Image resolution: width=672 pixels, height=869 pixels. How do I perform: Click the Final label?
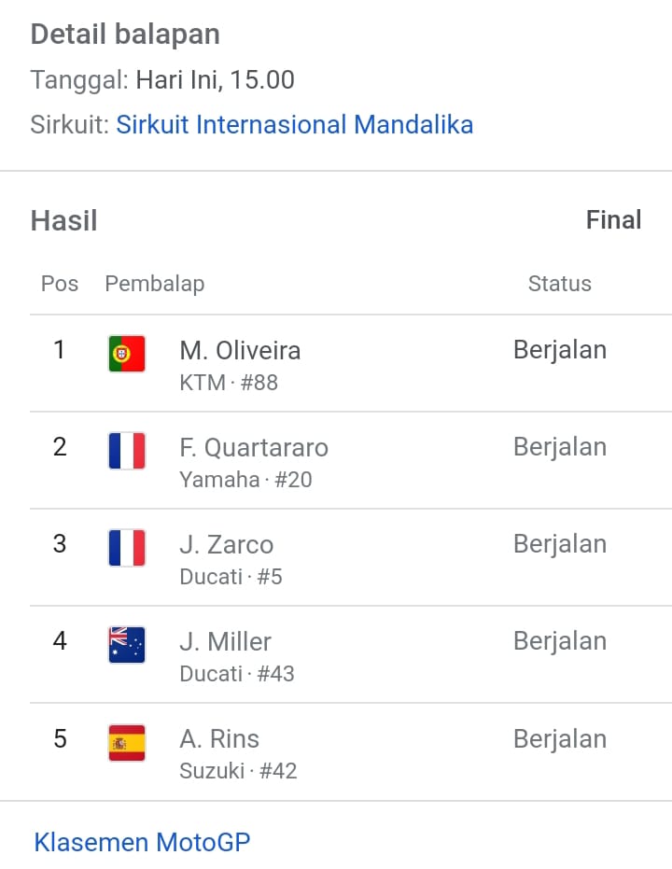tap(614, 220)
